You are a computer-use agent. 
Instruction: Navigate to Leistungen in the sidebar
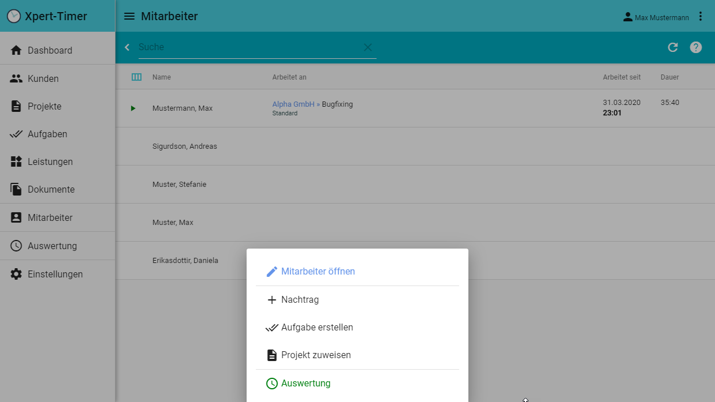[x=50, y=162]
